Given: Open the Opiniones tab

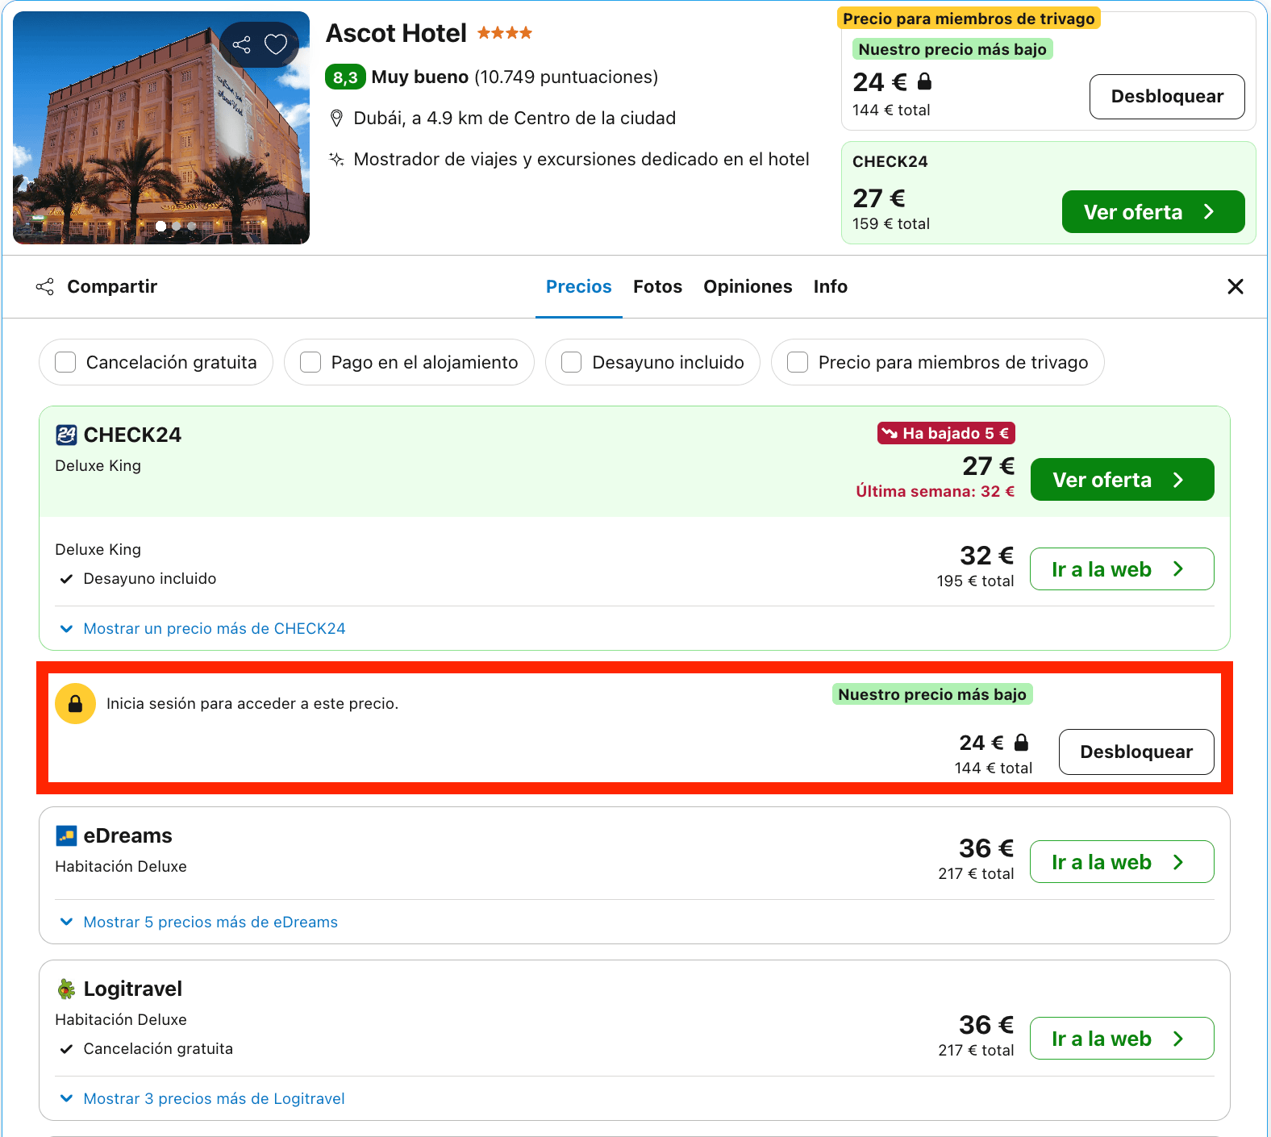Looking at the screenshot, I should 748,286.
